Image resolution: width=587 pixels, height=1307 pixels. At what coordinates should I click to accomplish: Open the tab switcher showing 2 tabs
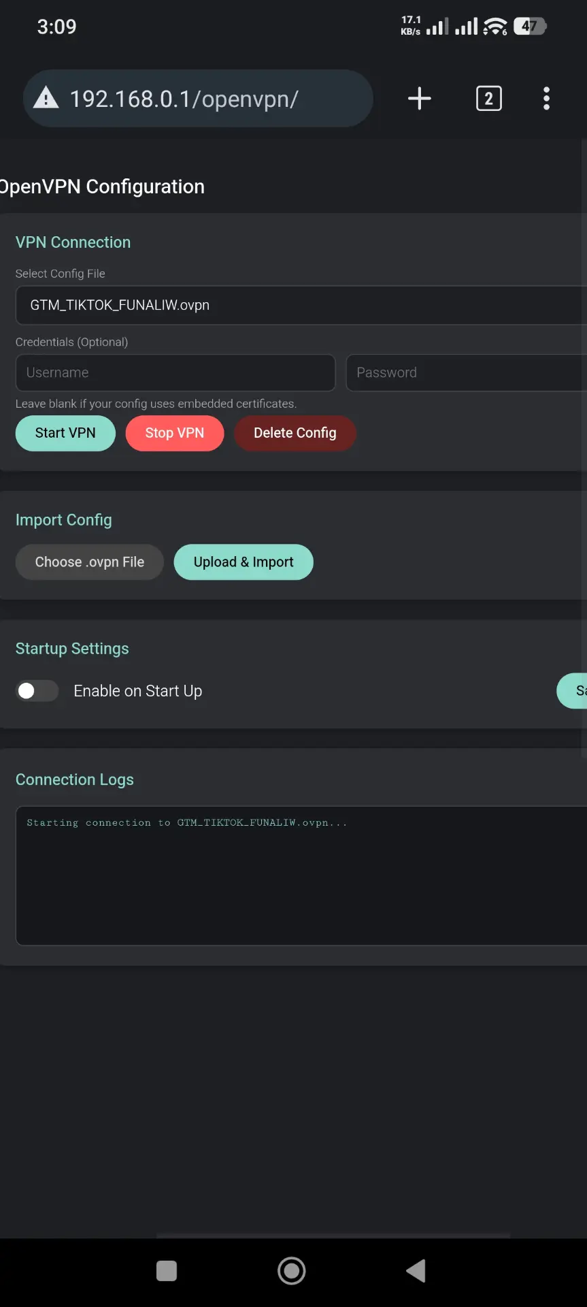point(488,99)
